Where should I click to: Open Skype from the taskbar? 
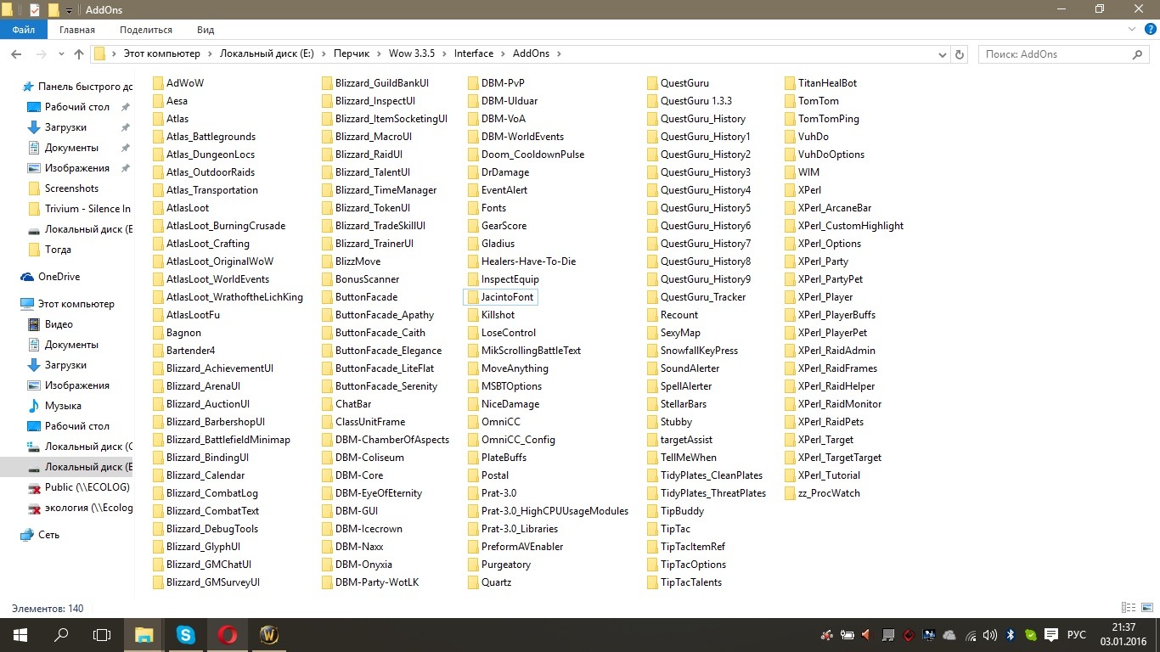tap(185, 634)
